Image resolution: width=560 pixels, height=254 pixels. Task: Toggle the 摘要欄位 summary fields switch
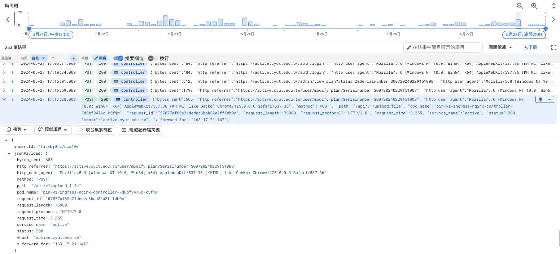coord(118,58)
